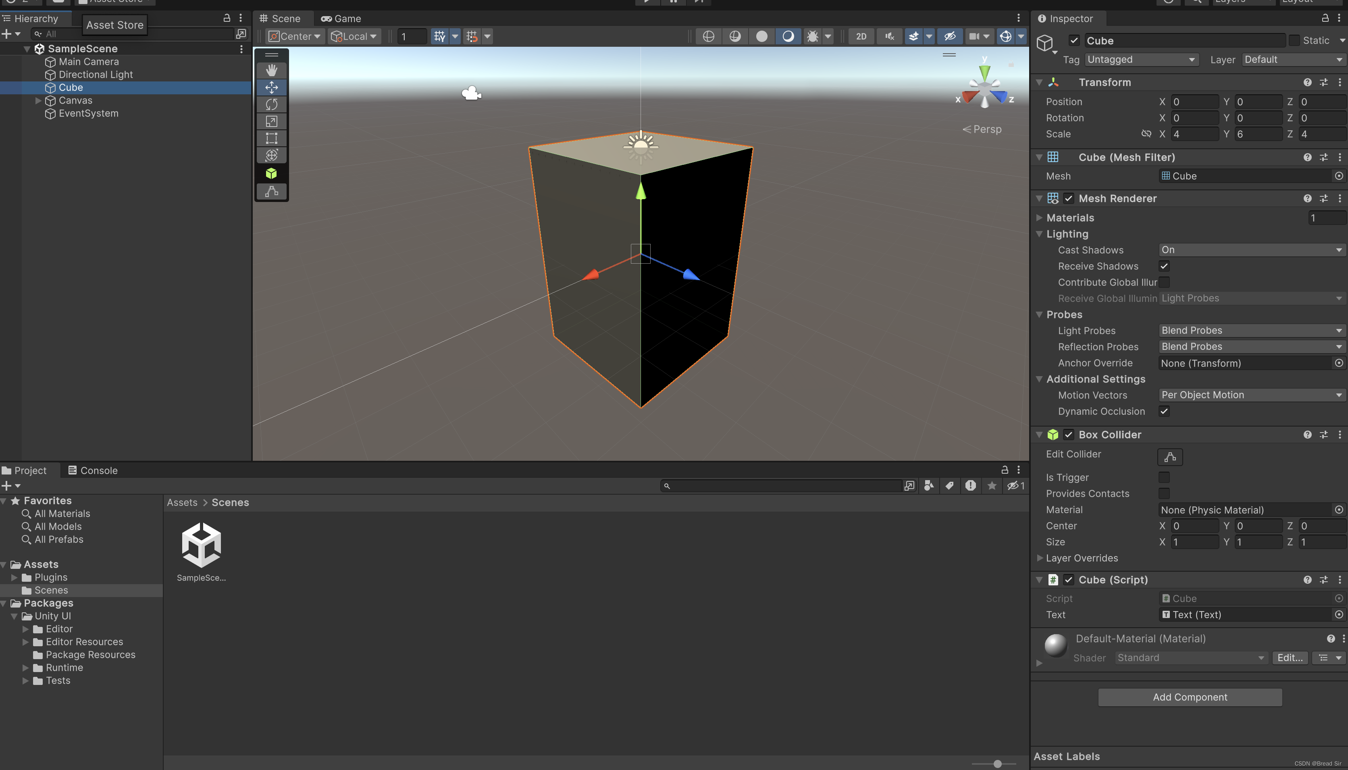Viewport: 1348px width, 770px height.
Task: Toggle the Static checkbox
Action: [x=1294, y=40]
